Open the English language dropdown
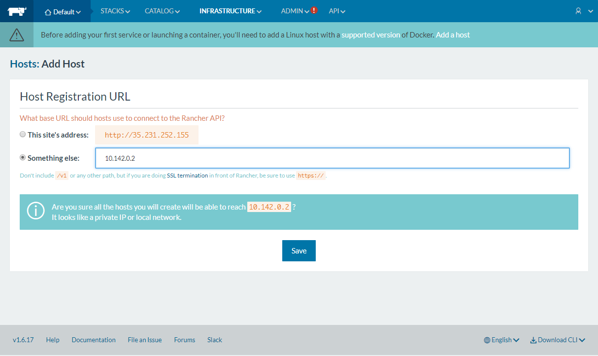The image size is (598, 356). tap(501, 340)
